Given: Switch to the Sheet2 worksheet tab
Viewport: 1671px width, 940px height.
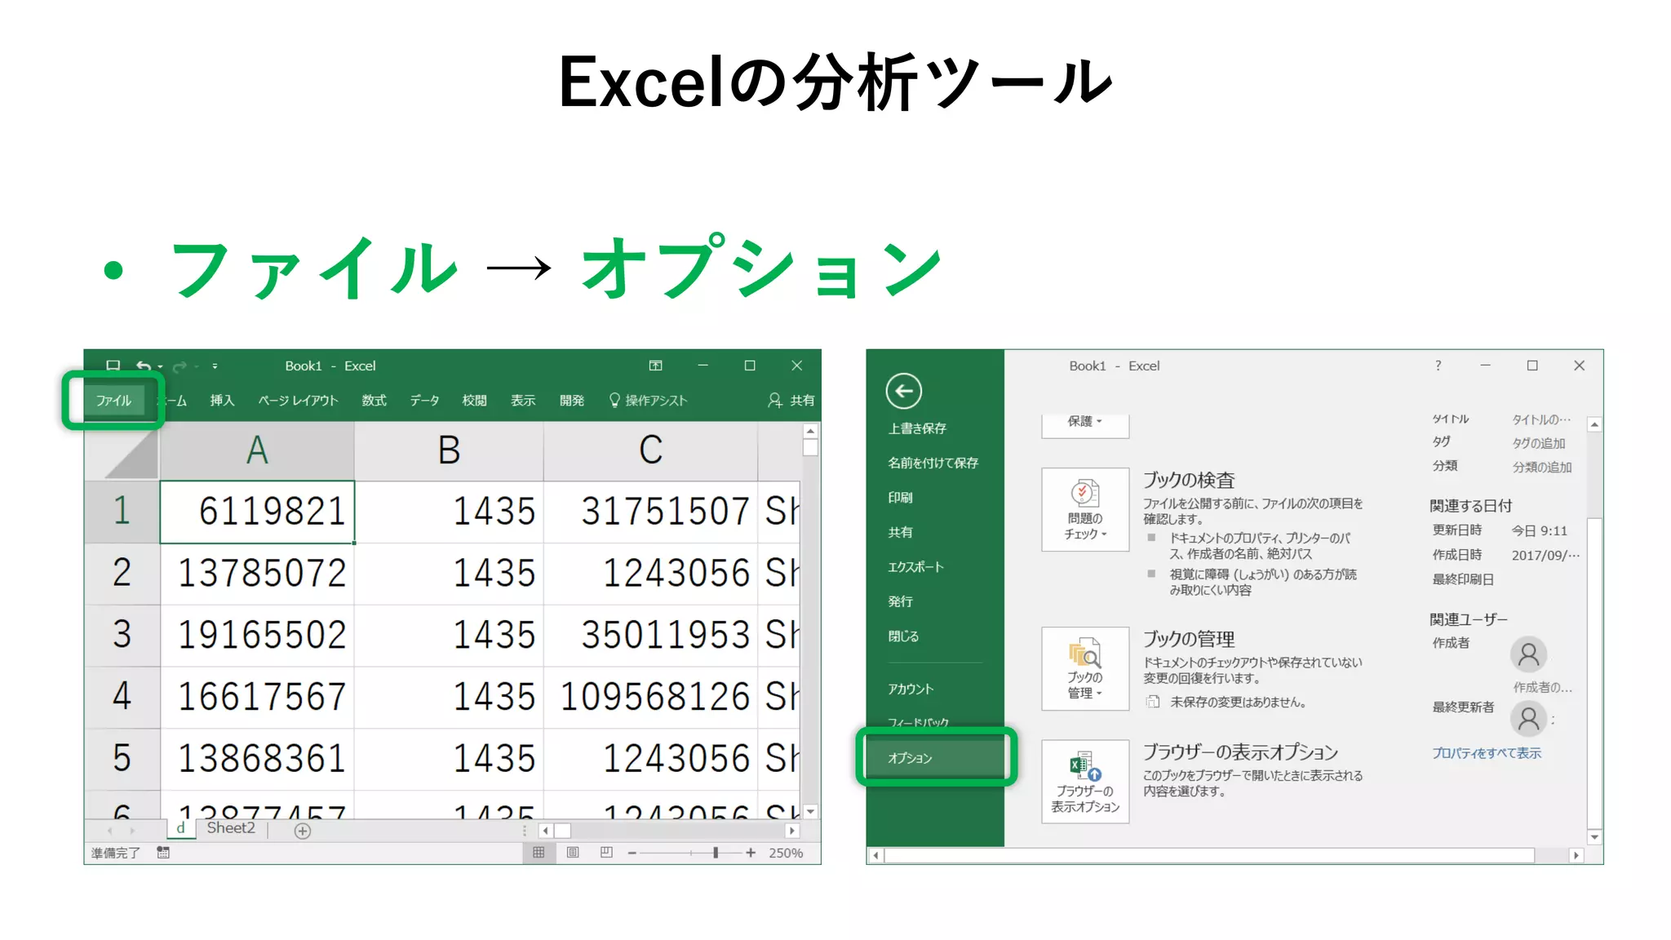Looking at the screenshot, I should (231, 828).
